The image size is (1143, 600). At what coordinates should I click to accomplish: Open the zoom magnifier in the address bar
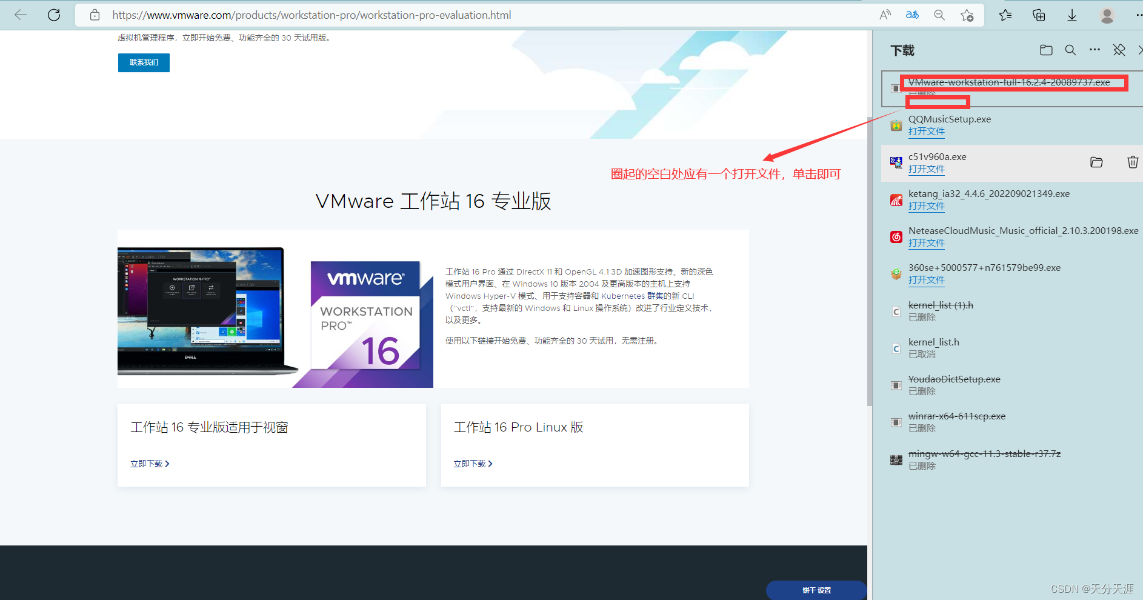[939, 15]
